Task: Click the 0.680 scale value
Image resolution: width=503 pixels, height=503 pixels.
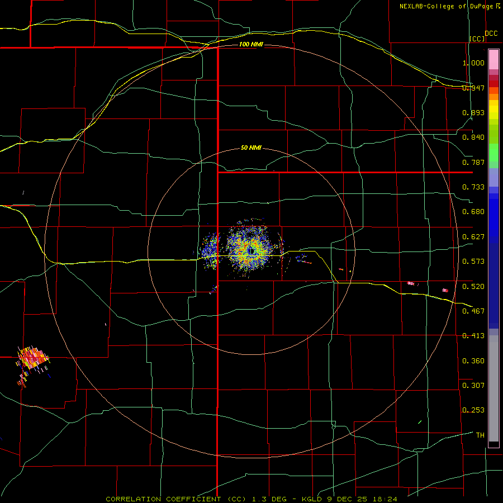Action: [473, 211]
